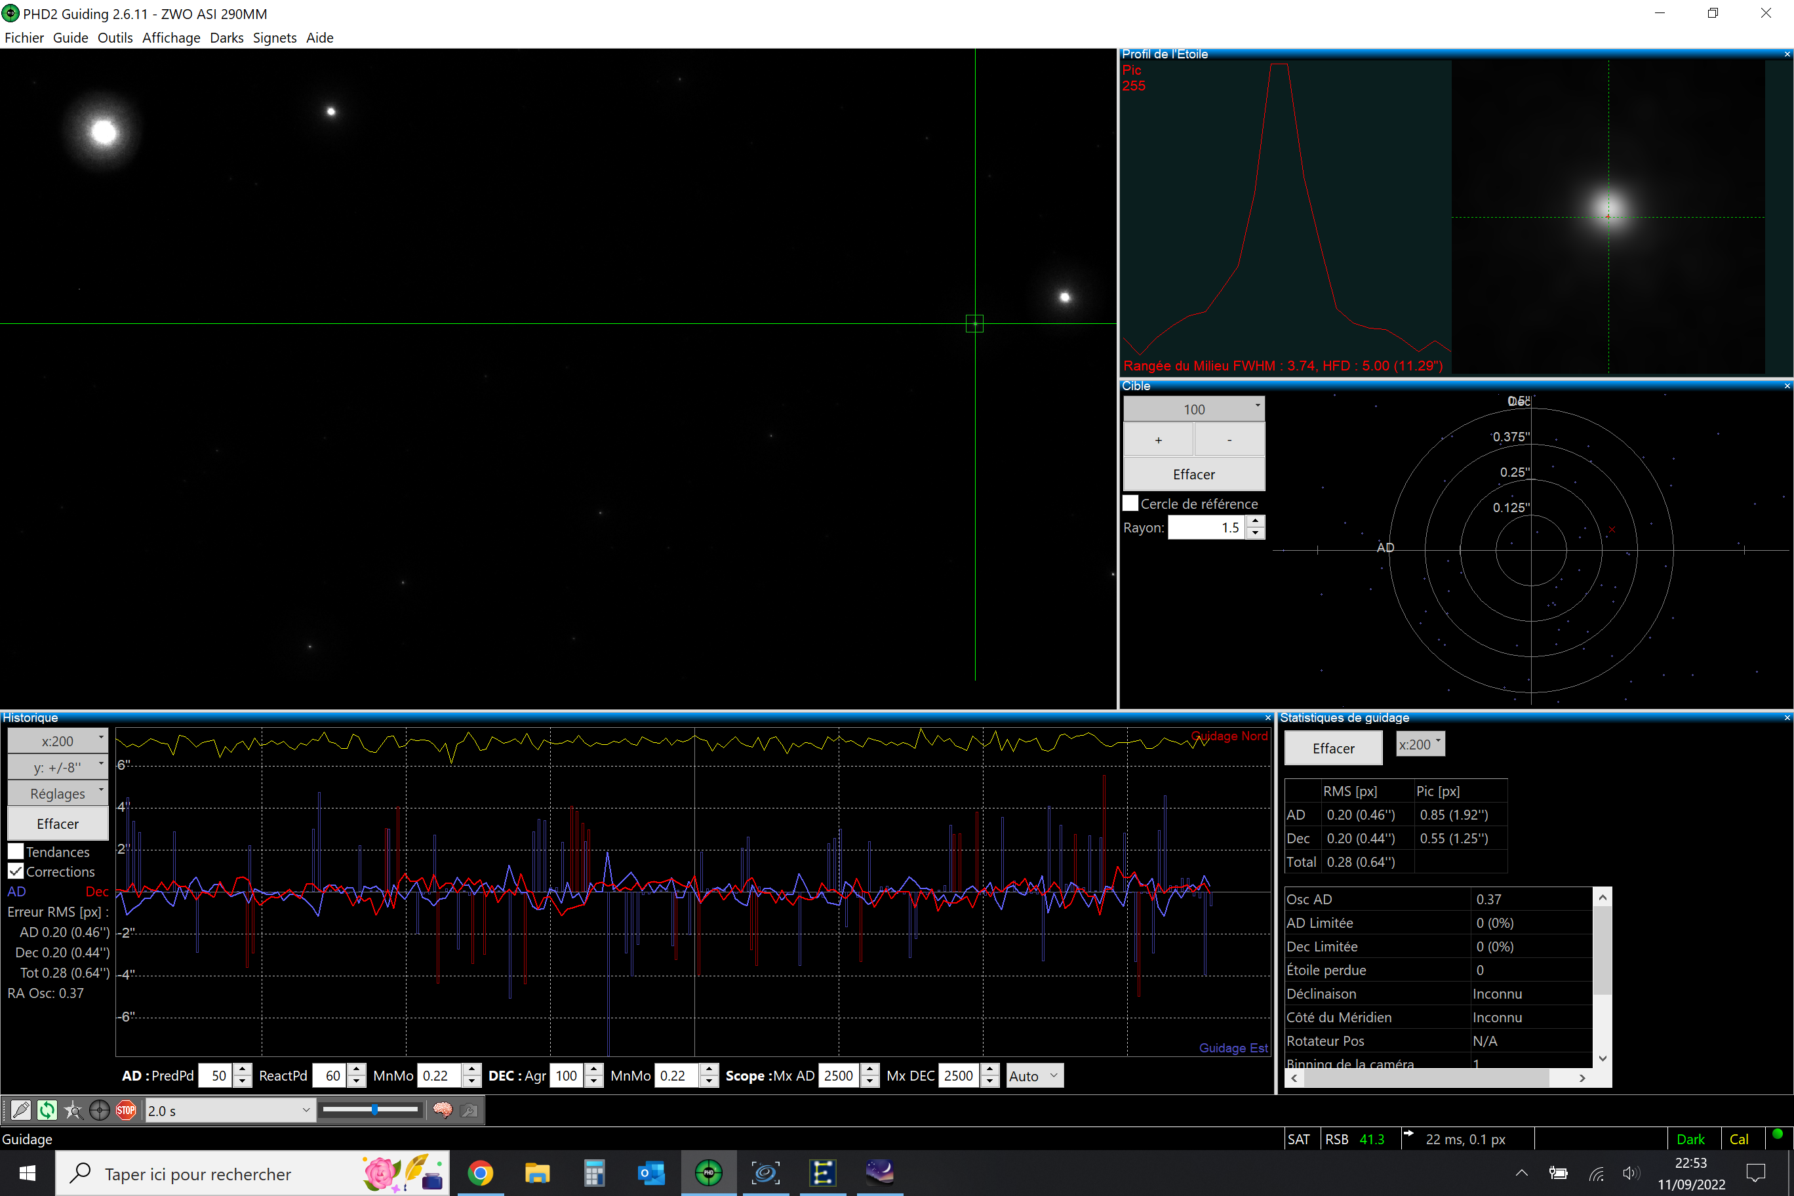Click the green loop exposures icon

click(x=47, y=1111)
